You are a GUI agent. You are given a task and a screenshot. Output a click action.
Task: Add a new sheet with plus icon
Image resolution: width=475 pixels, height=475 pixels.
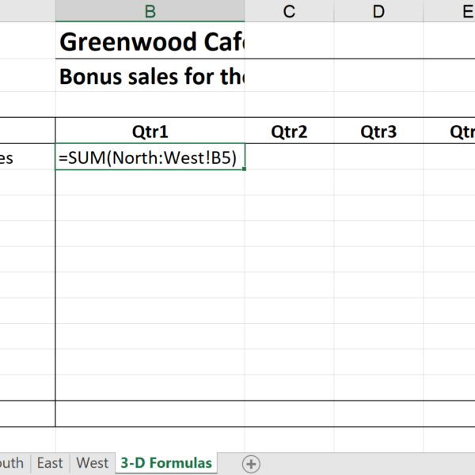pos(251,464)
